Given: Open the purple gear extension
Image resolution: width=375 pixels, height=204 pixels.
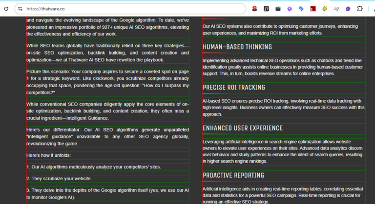Looking at the screenshot, I should (x=290, y=9).
